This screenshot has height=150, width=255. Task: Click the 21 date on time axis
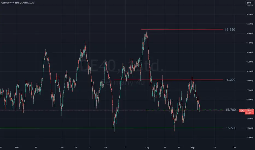pos(89,148)
